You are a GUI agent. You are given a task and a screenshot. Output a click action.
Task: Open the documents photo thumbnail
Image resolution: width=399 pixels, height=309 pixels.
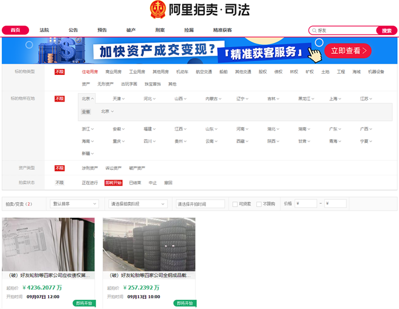click(48, 244)
